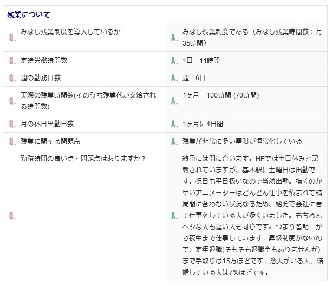This screenshot has width=333, height=286.
Task: Click the A icon beside the long 終電には間に合います answer
Action: click(174, 216)
